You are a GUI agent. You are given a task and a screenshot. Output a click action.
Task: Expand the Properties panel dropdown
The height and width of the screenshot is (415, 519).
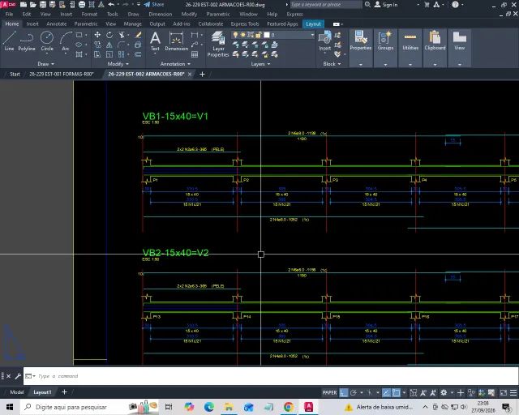361,65
